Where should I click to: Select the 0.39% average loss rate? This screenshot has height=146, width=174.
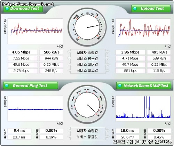point(52,137)
